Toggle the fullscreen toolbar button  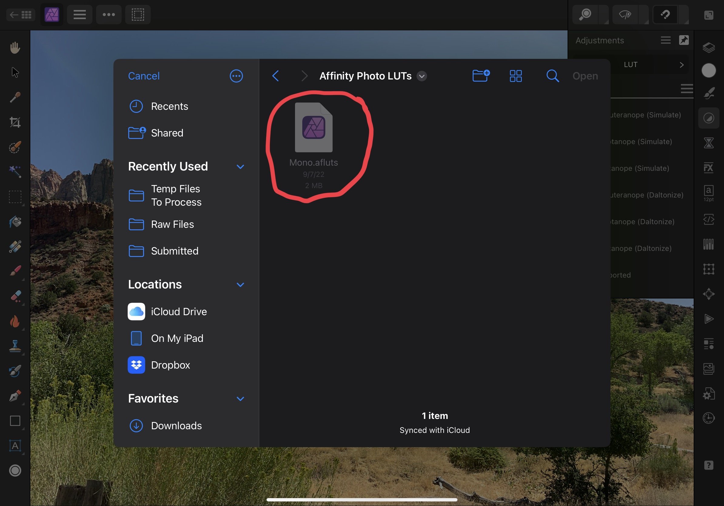coord(709,15)
